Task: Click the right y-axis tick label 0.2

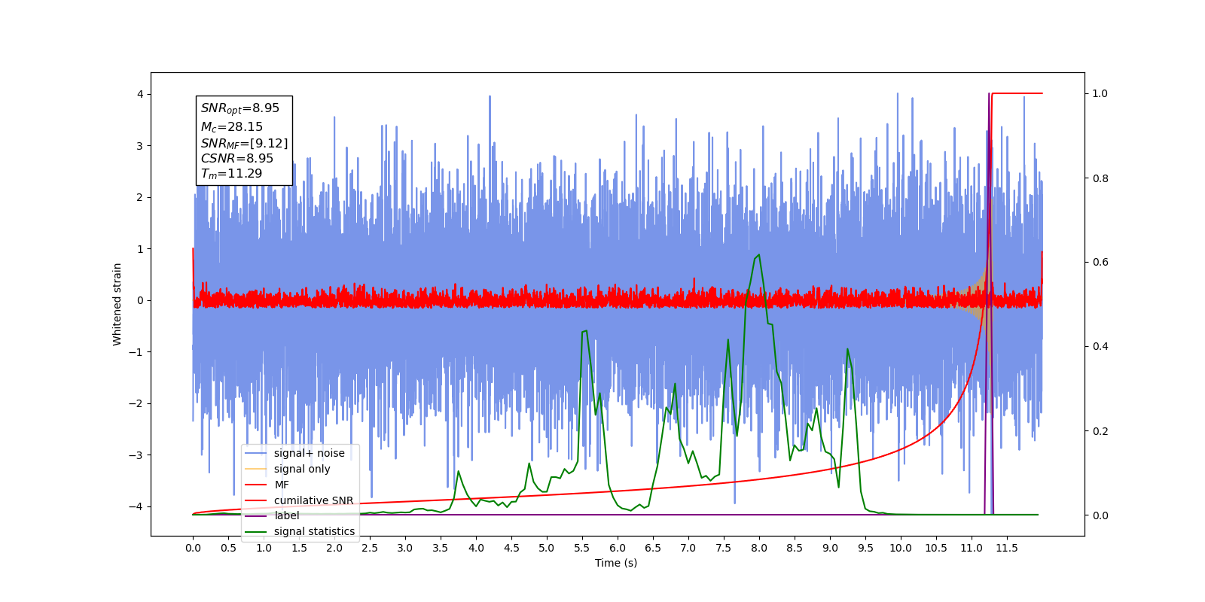Action: click(1100, 431)
